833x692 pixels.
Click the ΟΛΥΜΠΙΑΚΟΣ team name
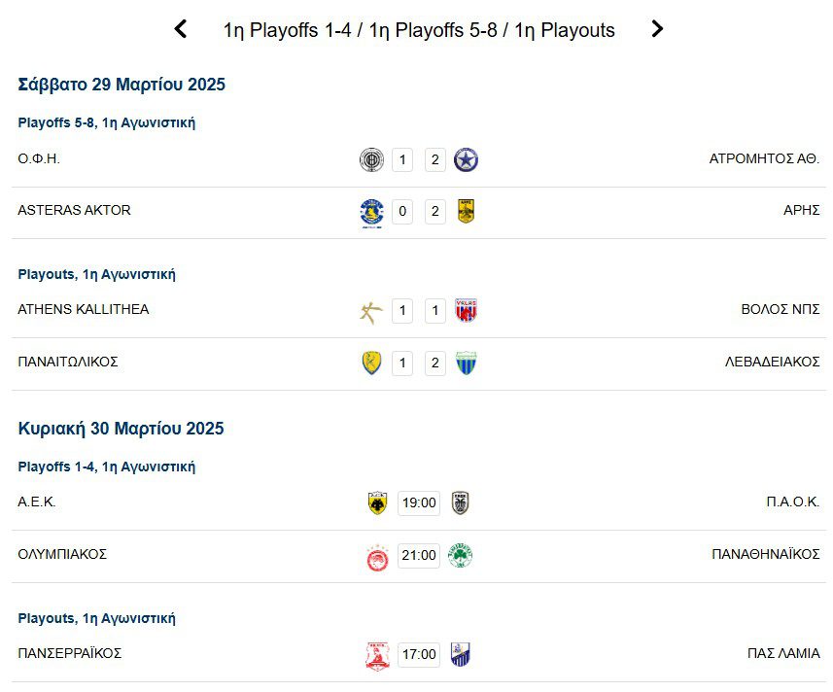(x=62, y=555)
